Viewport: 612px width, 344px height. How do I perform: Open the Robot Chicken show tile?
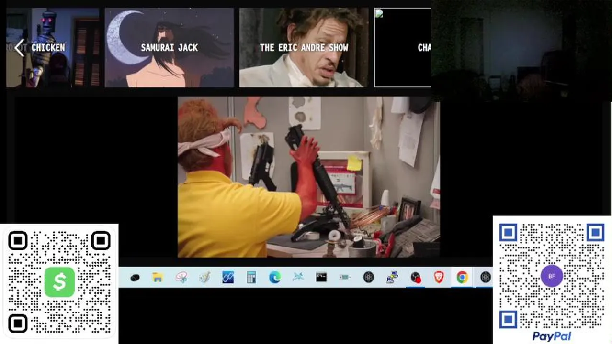click(53, 48)
